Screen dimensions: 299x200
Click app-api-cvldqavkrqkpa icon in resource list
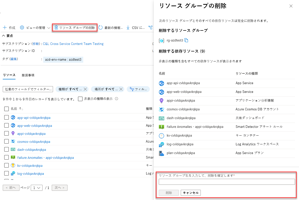[x=13, y=117]
